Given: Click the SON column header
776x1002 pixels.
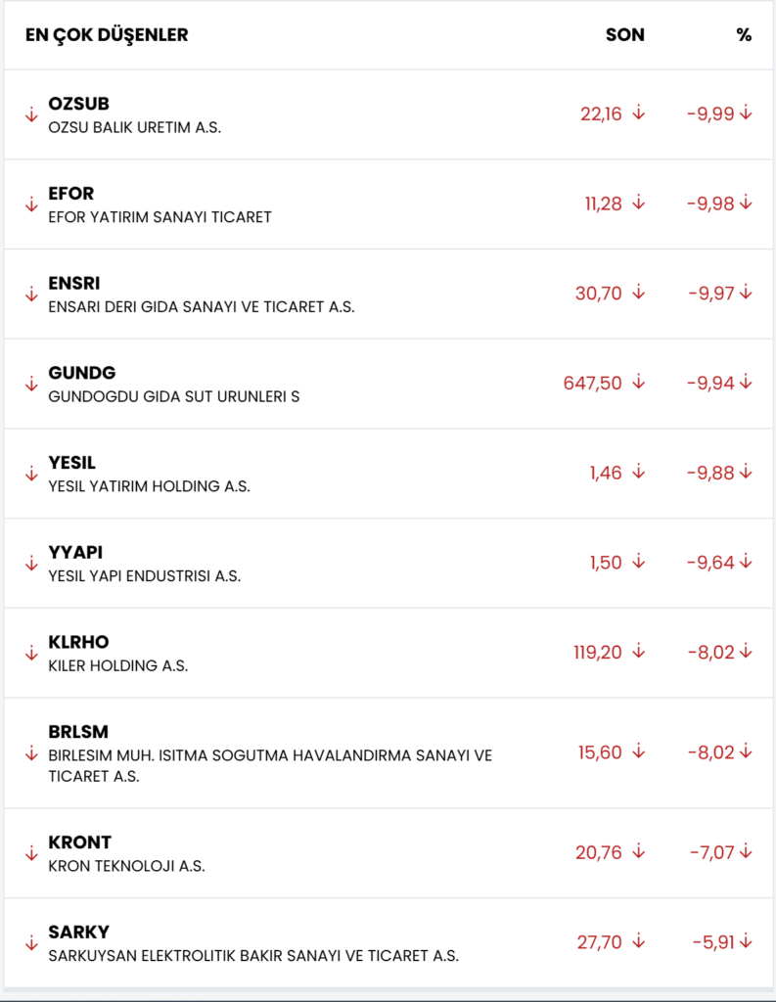Looking at the screenshot, I should tap(625, 35).
